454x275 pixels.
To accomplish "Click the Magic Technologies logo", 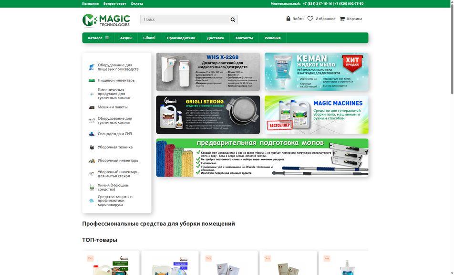I will 106,20.
